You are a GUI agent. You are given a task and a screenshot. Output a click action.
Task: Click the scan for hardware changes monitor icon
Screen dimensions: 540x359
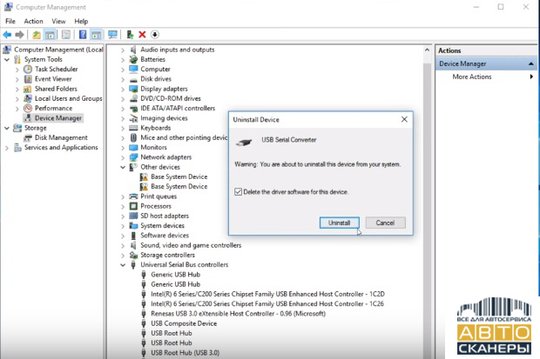pos(112,35)
